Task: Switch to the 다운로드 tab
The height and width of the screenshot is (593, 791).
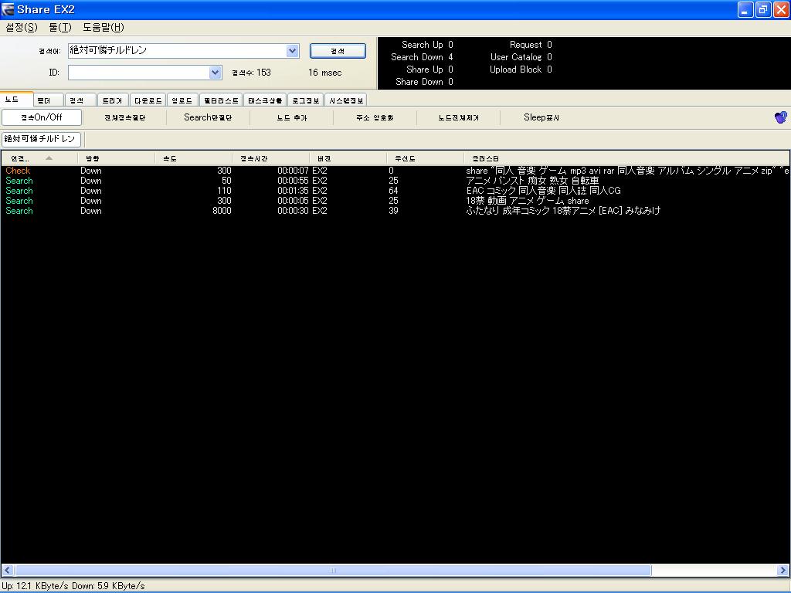Action: point(148,100)
